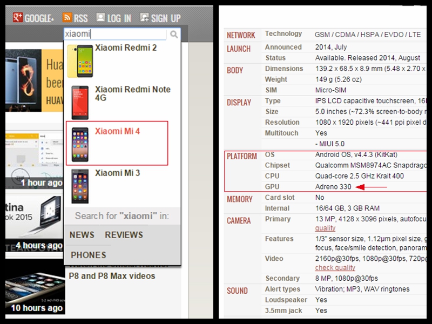Click the Technology label in the NETWORK row
The width and height of the screenshot is (432, 324).
tap(283, 33)
